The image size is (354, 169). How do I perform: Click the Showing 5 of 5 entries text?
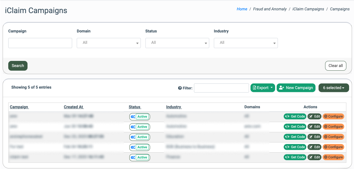click(x=31, y=87)
